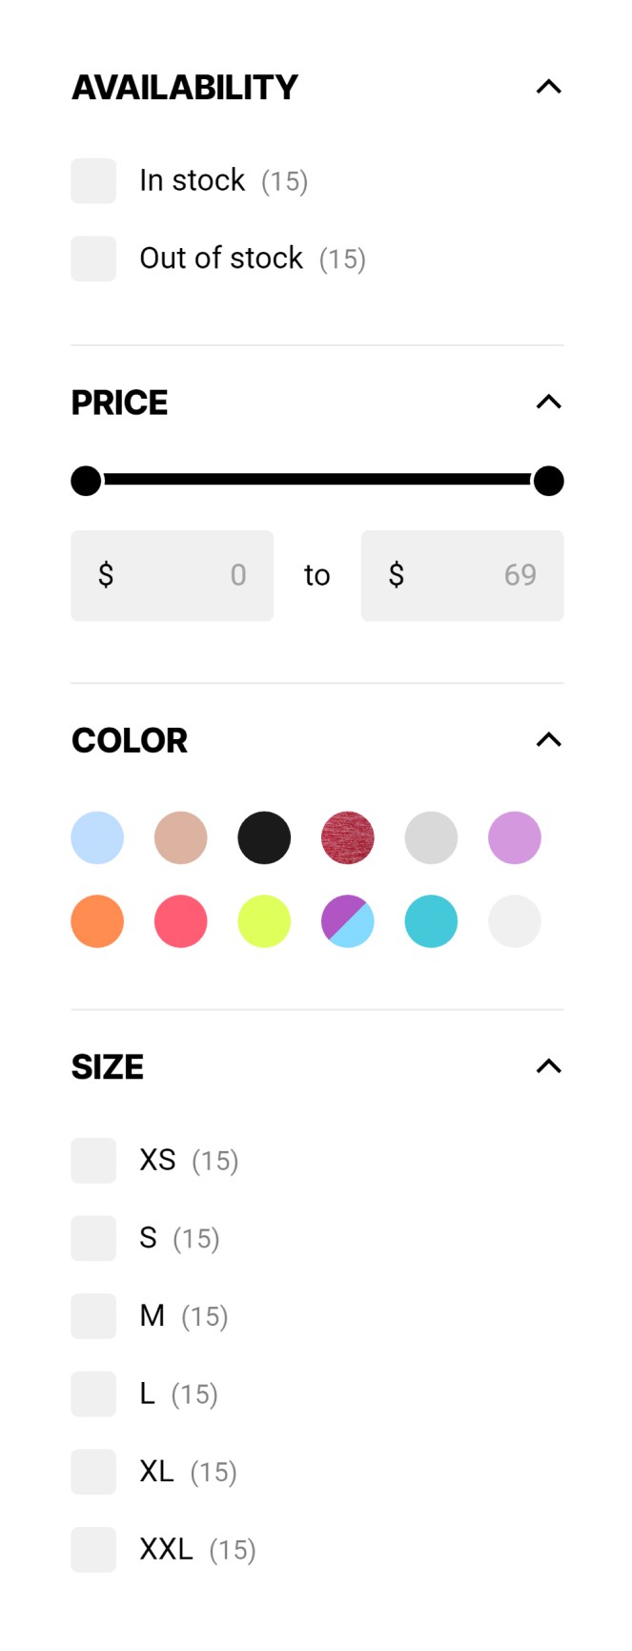Choose the light blue color swatch
Image resolution: width=632 pixels, height=1651 pixels.
pos(97,837)
